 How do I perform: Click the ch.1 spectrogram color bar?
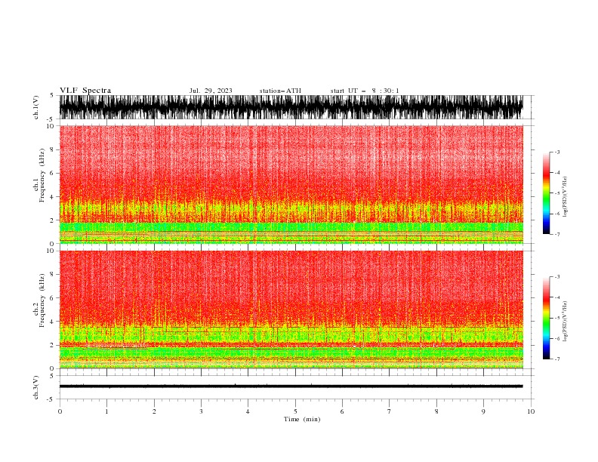(x=547, y=193)
